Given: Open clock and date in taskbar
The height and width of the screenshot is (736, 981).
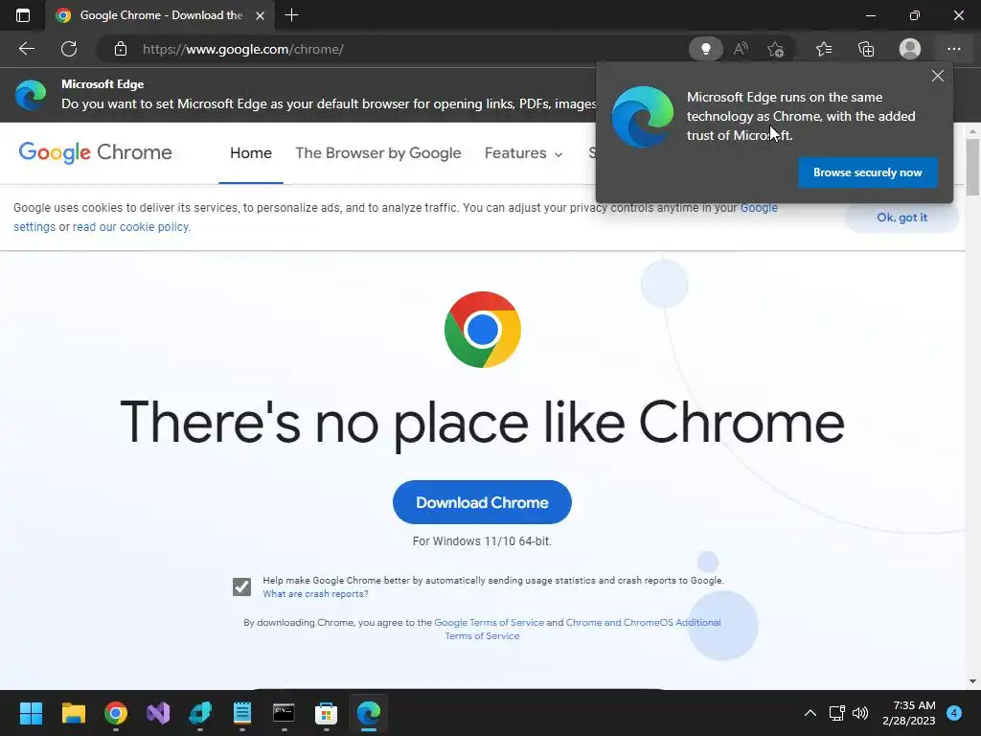Looking at the screenshot, I should 909,713.
